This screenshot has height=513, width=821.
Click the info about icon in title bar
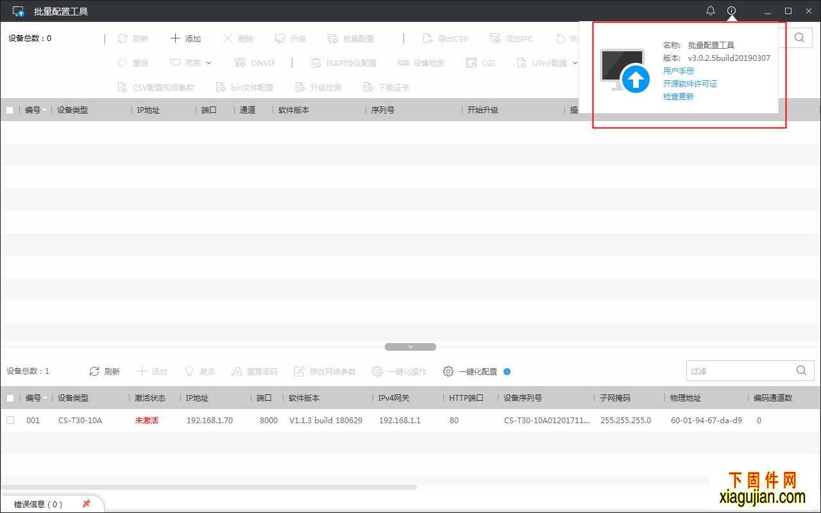tap(731, 11)
